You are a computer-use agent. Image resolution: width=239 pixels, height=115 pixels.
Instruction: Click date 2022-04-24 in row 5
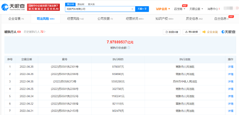pyautogui.click(x=27, y=96)
